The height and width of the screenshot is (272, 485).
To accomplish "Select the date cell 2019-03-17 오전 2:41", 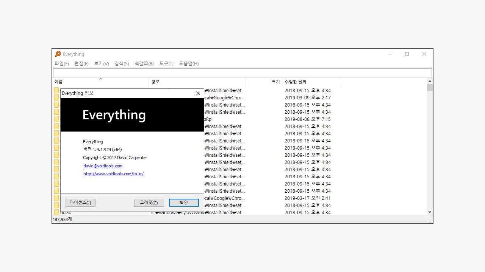I will 308,198.
